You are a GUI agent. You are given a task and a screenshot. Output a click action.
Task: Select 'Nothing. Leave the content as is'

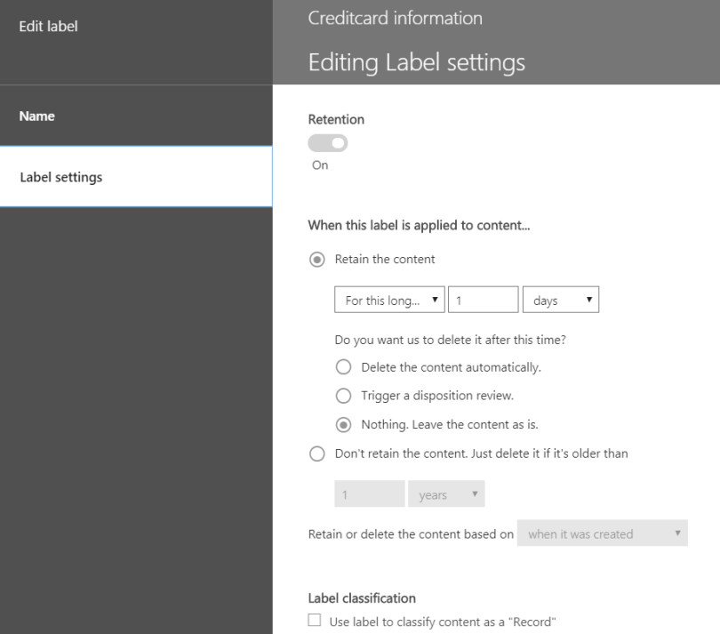(x=343, y=424)
